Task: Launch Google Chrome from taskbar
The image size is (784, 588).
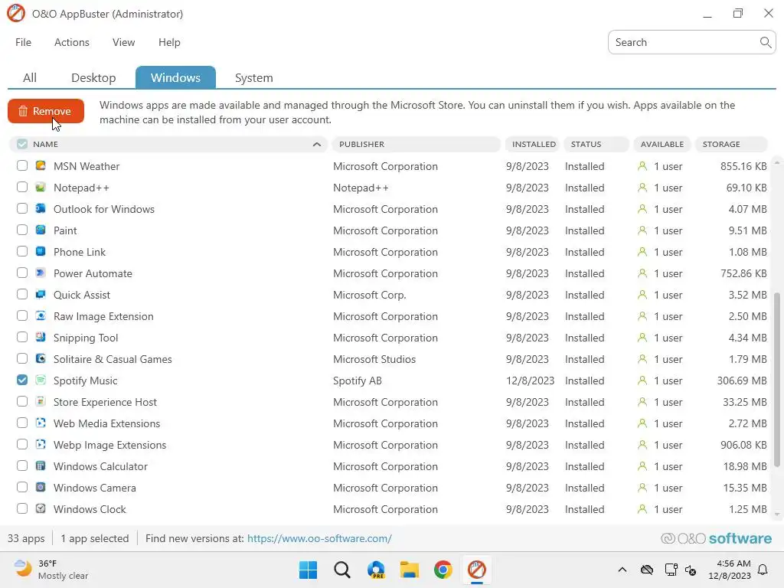Action: 443,570
